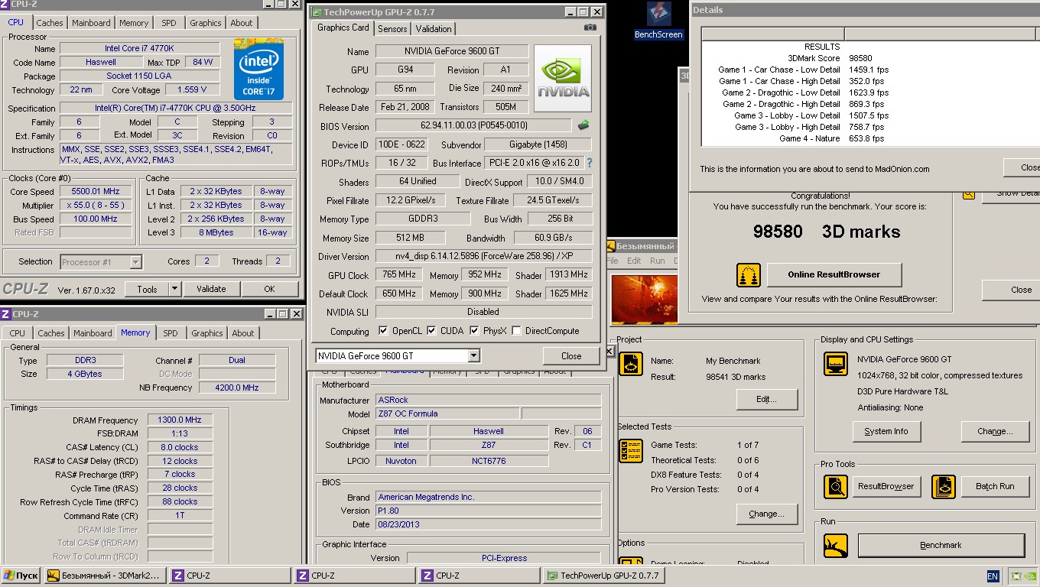Image resolution: width=1040 pixels, height=587 pixels.
Task: Enable the DirectCompute checkbox in GPU-Z
Action: pos(516,331)
